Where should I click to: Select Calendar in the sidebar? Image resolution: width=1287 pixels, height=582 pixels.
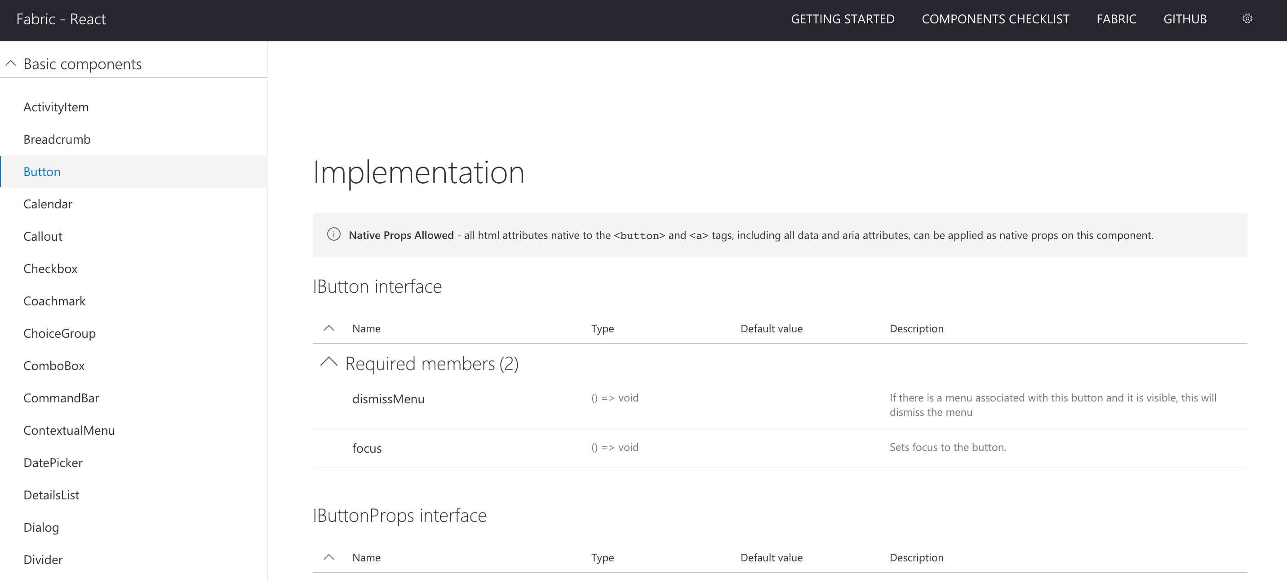pyautogui.click(x=48, y=204)
